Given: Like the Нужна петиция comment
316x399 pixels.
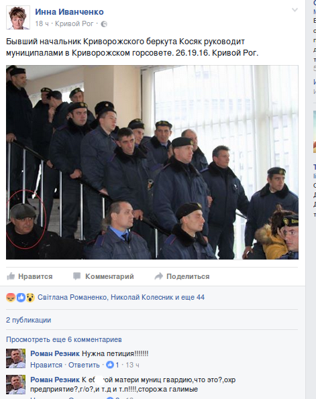Looking at the screenshot, I should click(x=46, y=365).
